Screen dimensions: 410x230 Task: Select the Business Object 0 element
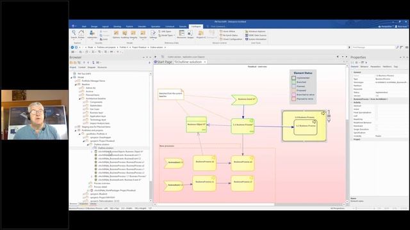tap(197, 125)
